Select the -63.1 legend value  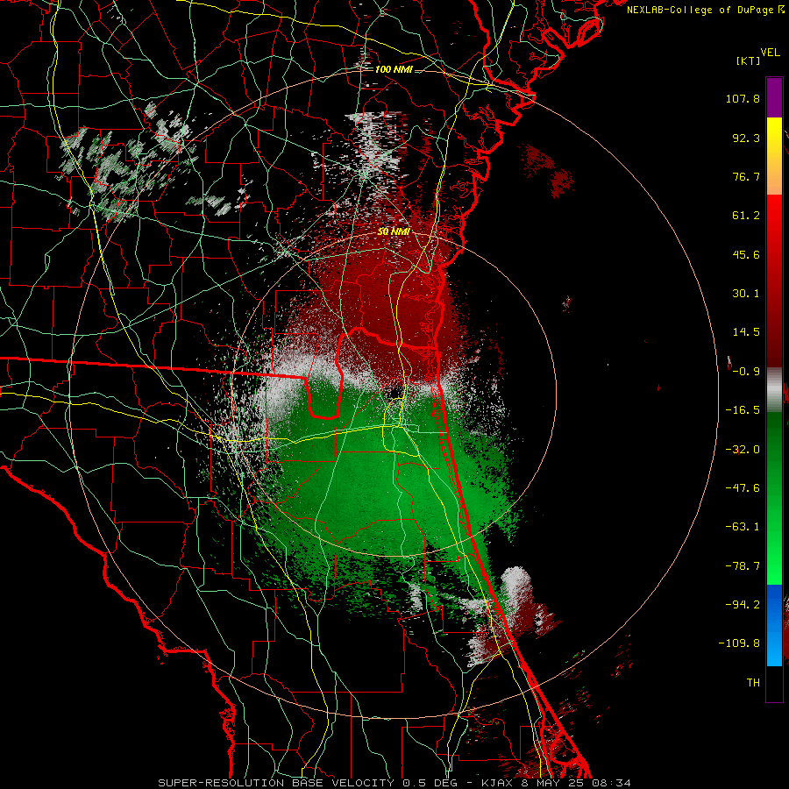(x=743, y=527)
